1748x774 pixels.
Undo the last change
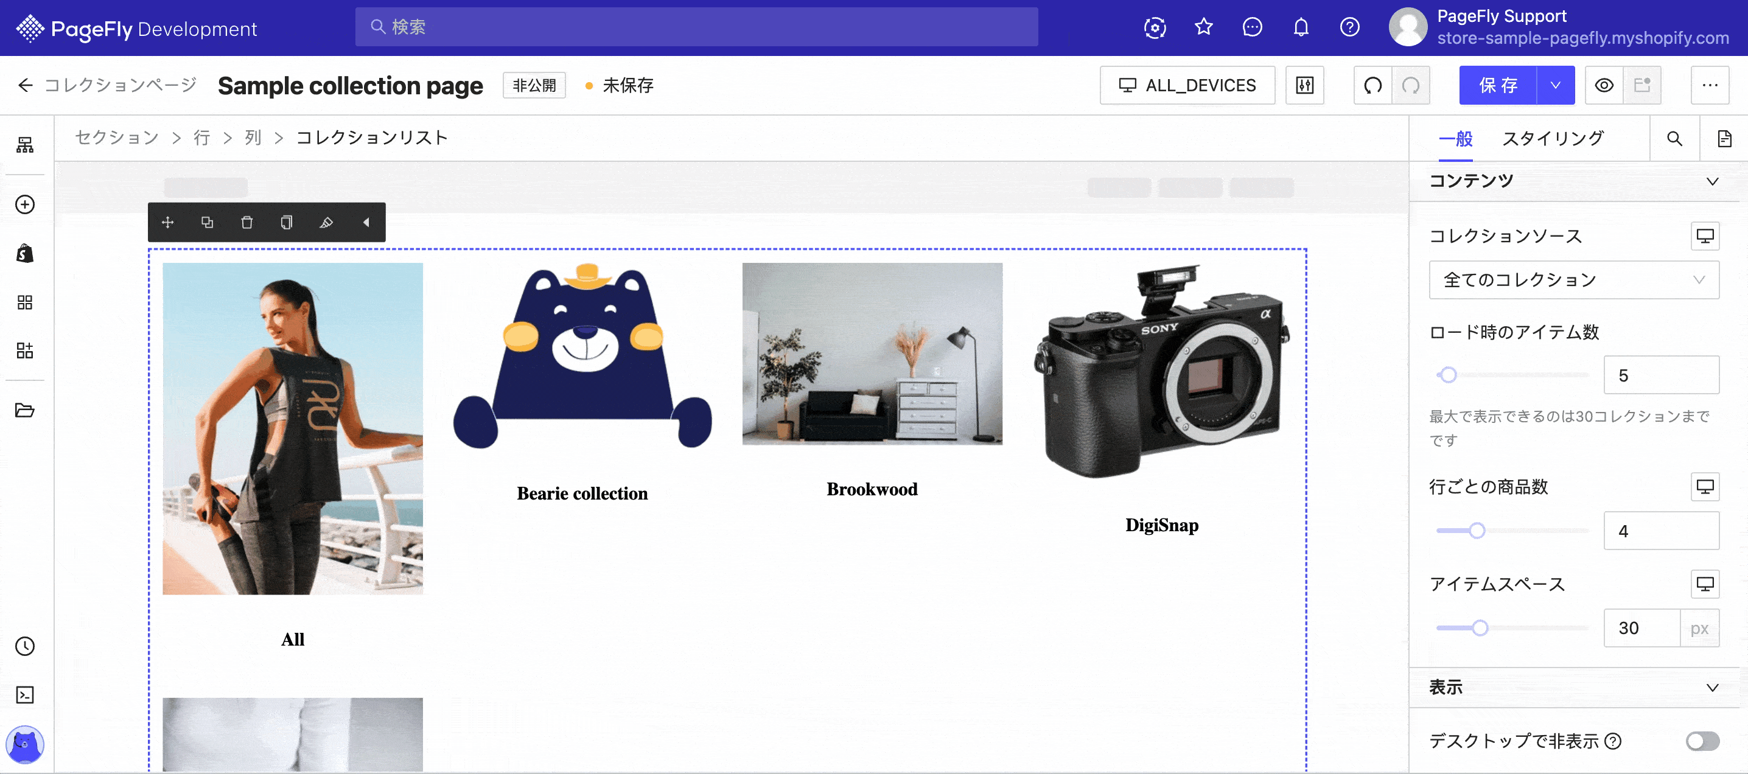(x=1372, y=85)
